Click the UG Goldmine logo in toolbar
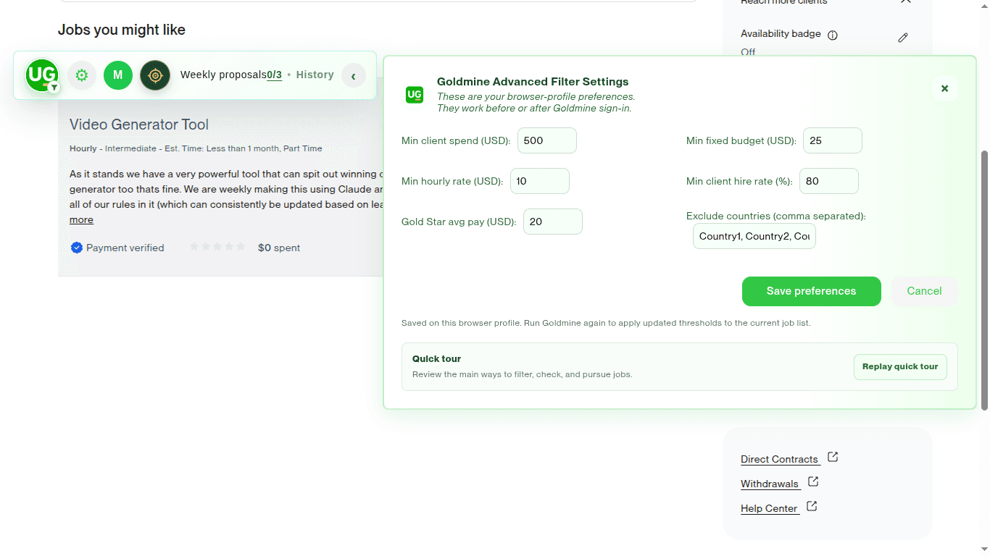Viewport: 990px width, 556px height. 42,75
